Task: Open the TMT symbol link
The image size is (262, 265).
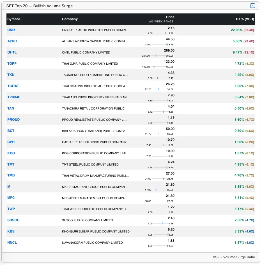Action: pos(11,164)
